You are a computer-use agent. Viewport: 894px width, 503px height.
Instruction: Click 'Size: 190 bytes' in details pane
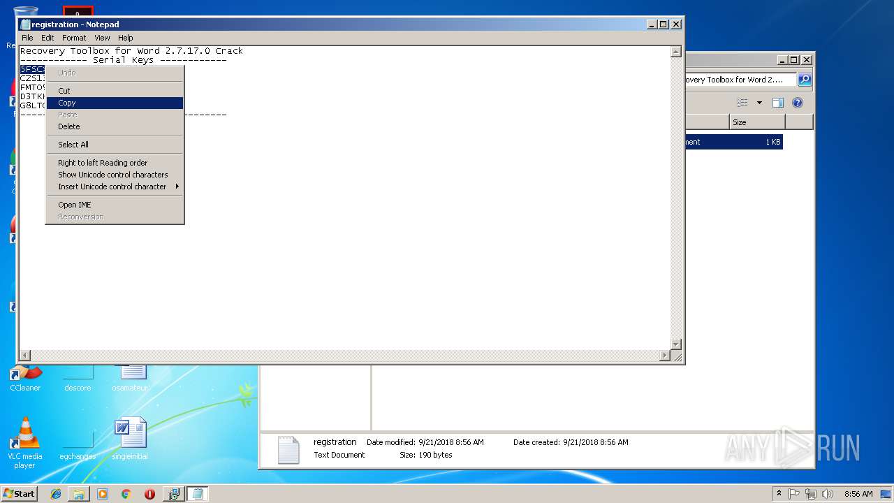[425, 455]
